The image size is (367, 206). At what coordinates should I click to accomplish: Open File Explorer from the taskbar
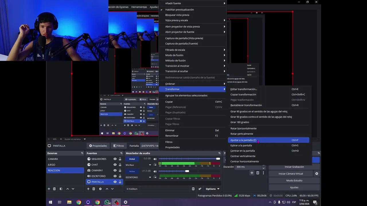[x=69, y=202]
